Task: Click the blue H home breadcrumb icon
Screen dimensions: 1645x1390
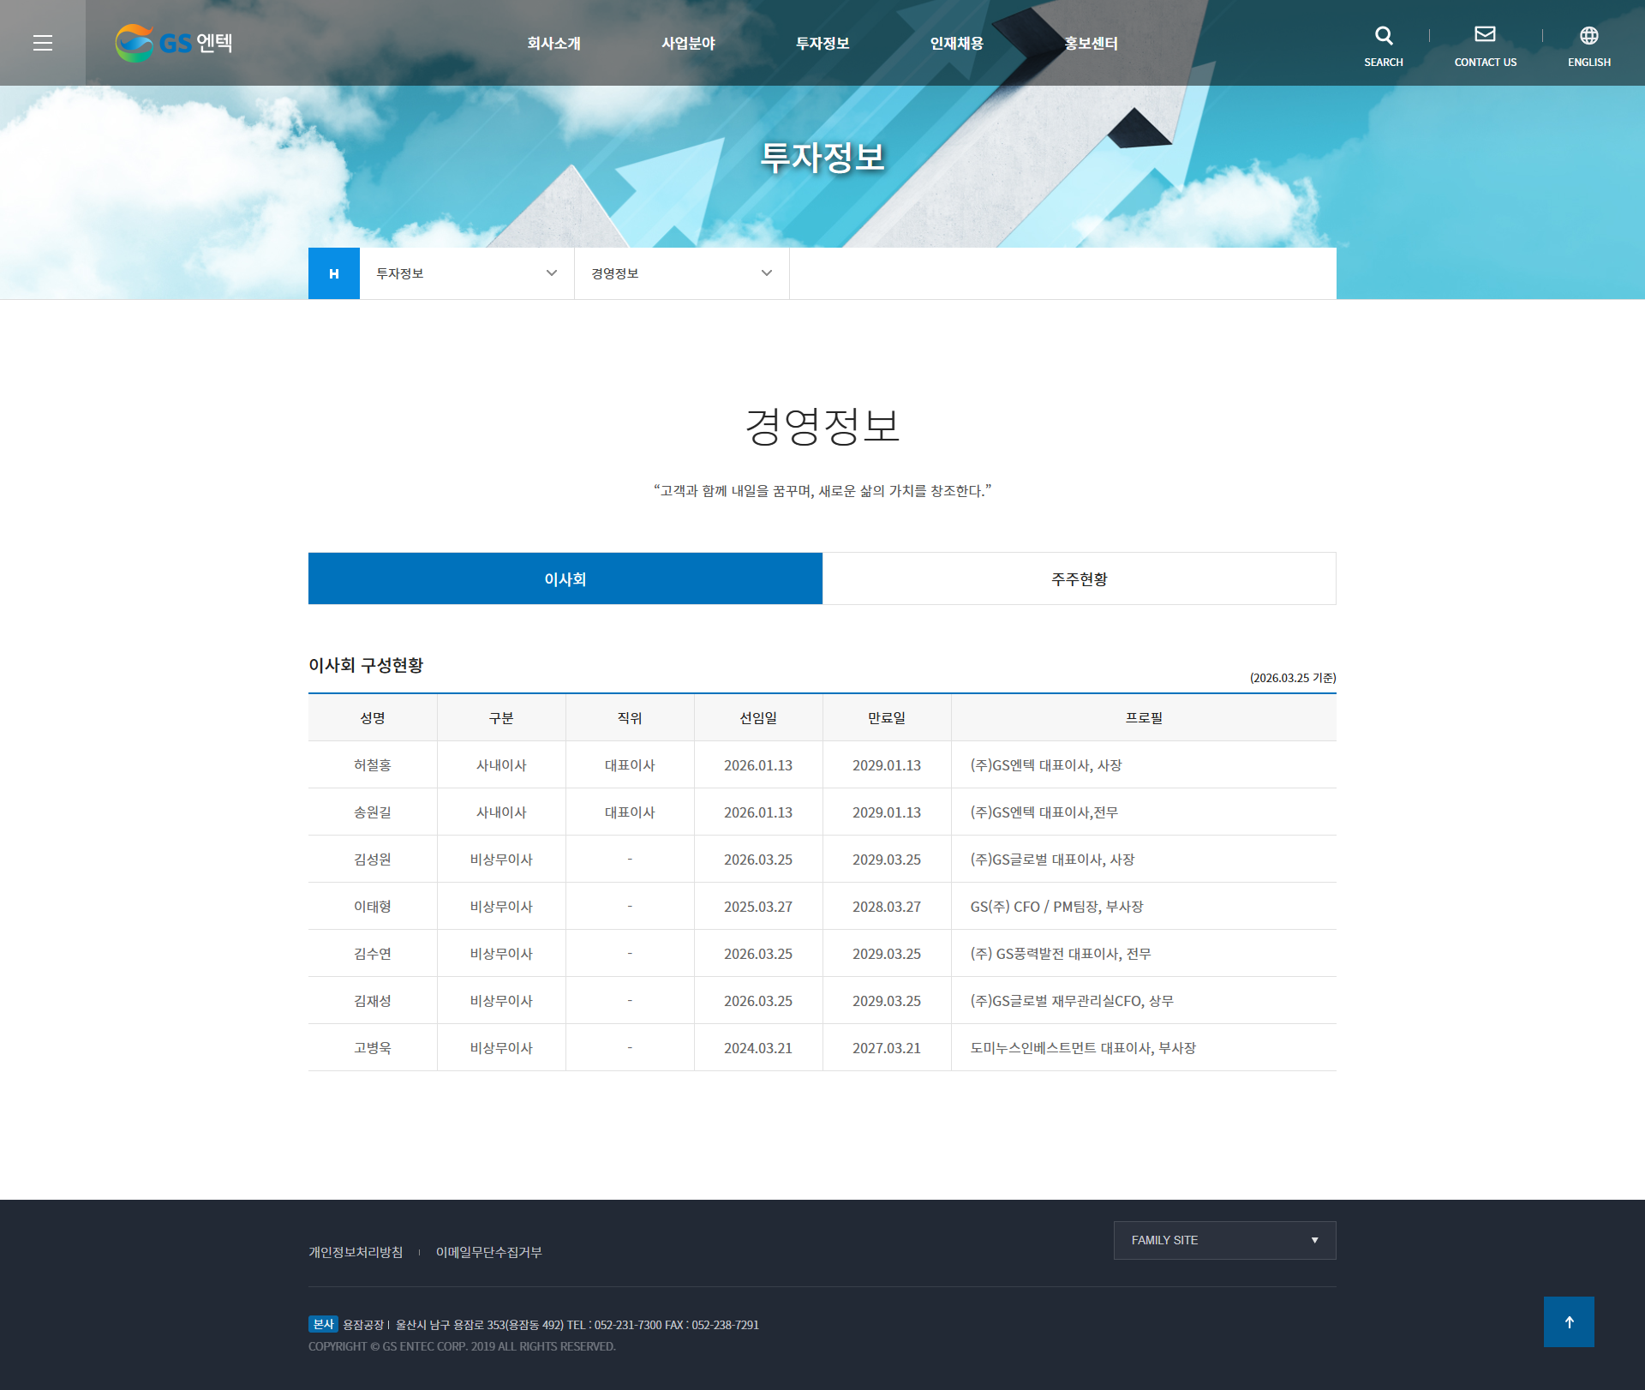Action: [x=334, y=273]
